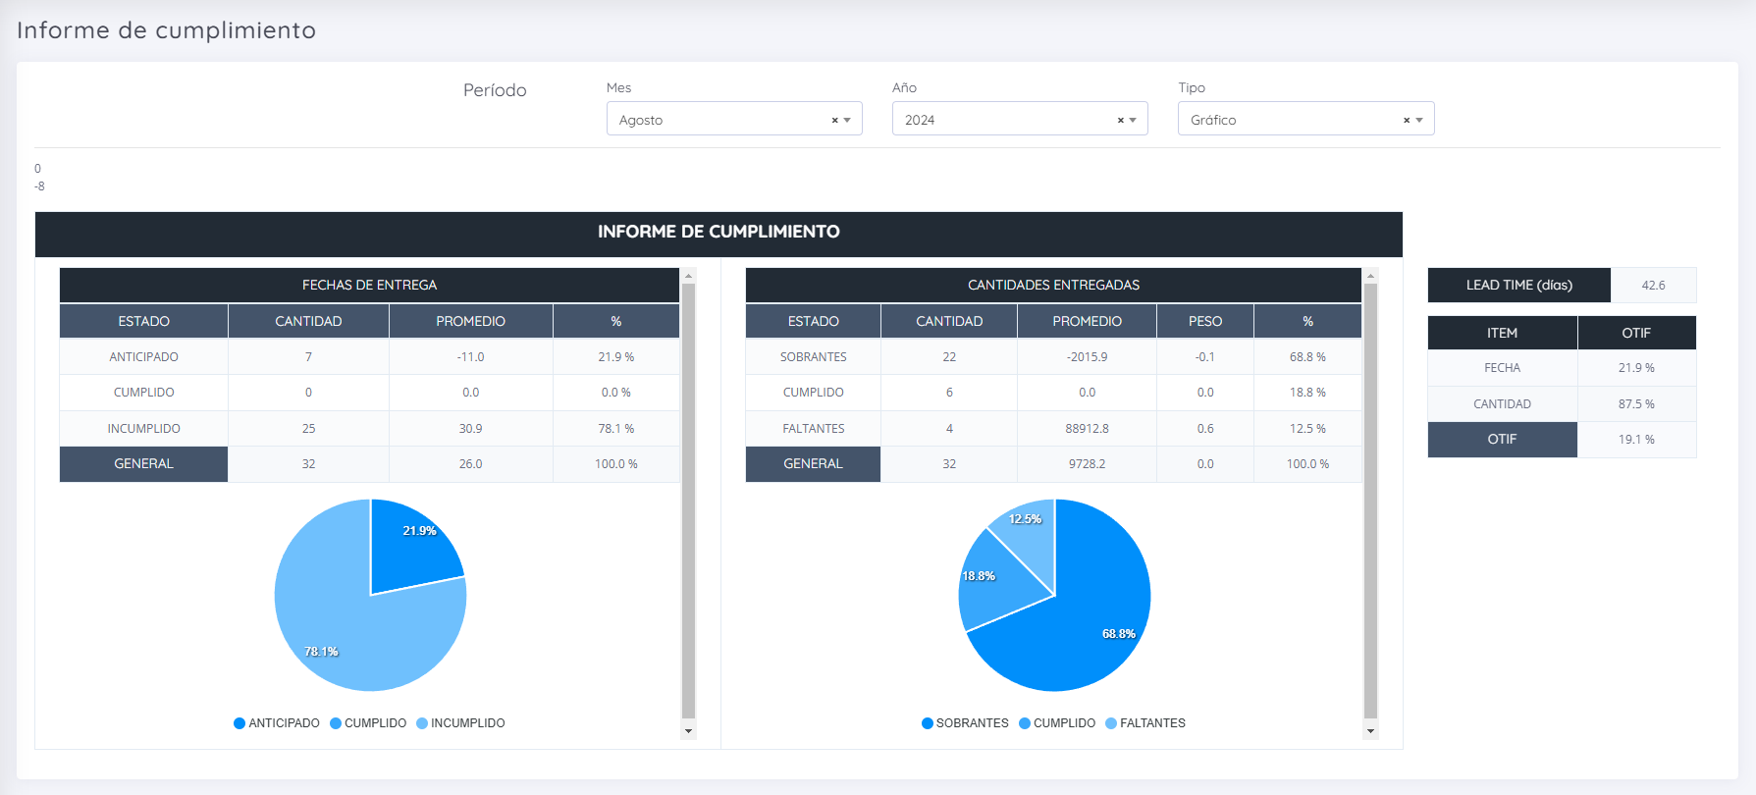Toggle ANTICIPADO legend item

pos(277,723)
